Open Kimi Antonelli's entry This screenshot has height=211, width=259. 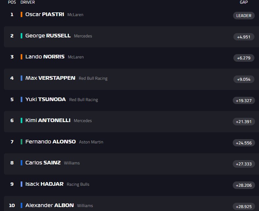48,120
